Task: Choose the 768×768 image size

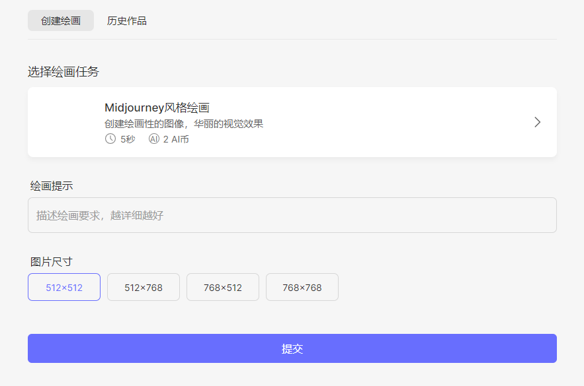Action: [x=302, y=287]
